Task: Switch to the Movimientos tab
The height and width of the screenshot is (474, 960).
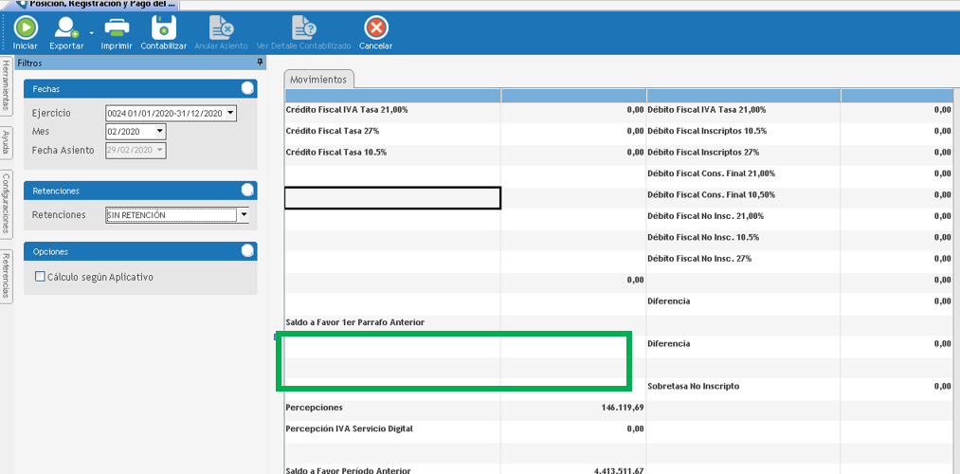Action: [x=318, y=80]
